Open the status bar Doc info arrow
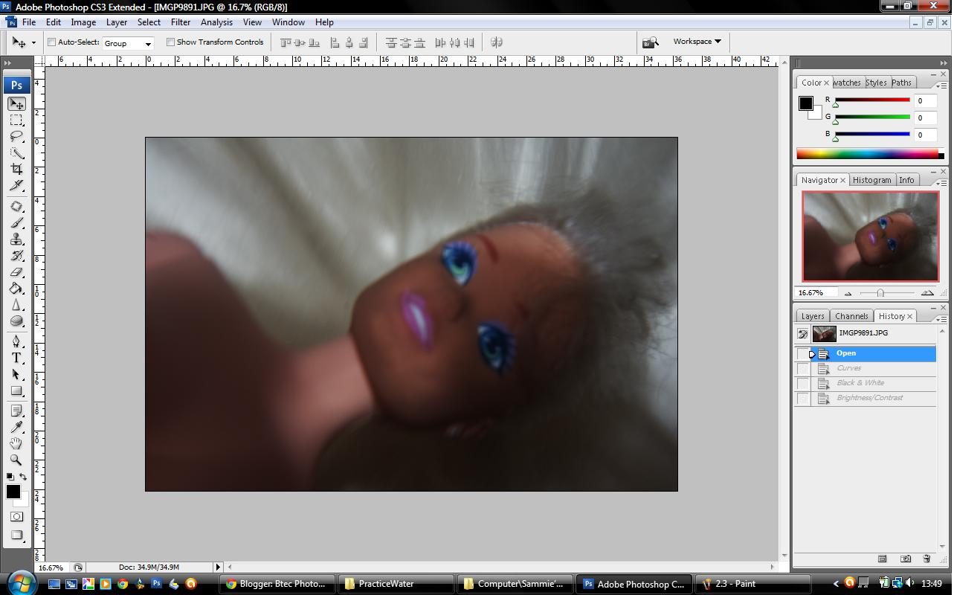 point(218,567)
